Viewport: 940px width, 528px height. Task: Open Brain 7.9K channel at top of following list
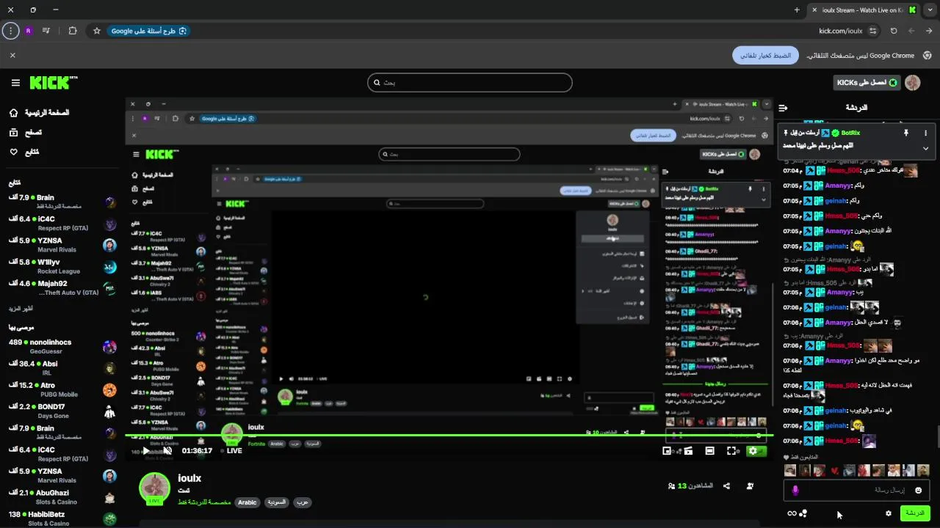coord(62,202)
